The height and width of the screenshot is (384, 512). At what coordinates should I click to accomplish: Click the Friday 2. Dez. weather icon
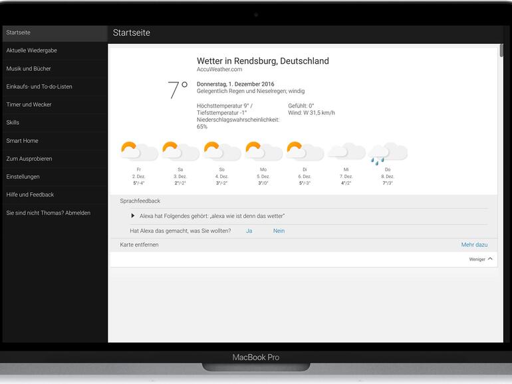click(139, 151)
